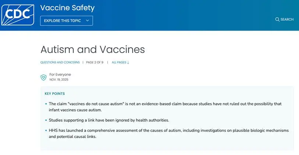Viewport: 299px width, 155px height.
Task: Click the Key Points heading
Action: click(55, 94)
